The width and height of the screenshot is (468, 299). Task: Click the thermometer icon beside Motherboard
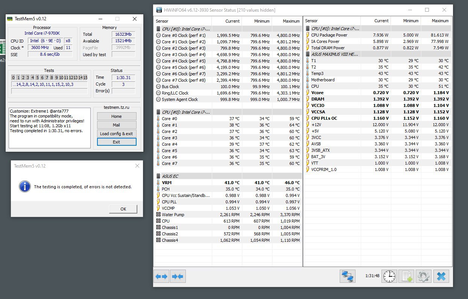pyautogui.click(x=307, y=80)
